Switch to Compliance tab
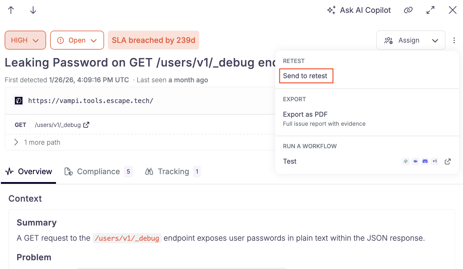Screen dimensions: 463x269 point(99,172)
